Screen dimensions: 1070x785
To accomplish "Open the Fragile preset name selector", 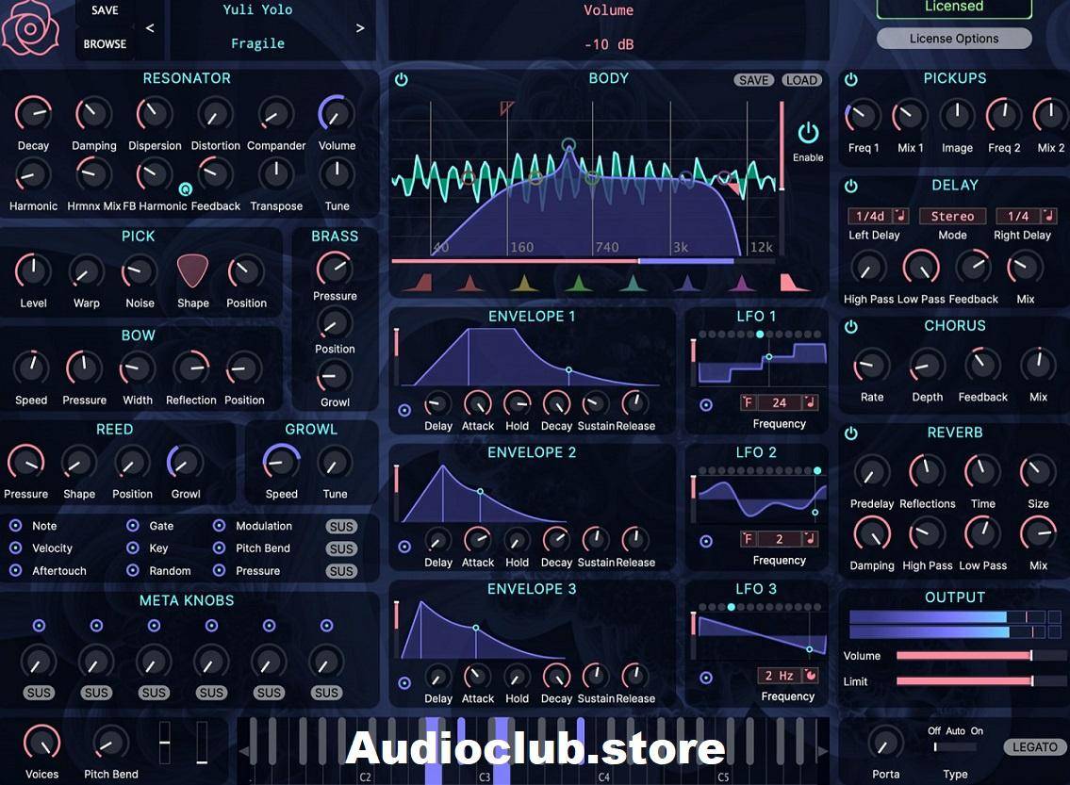I will (x=257, y=43).
